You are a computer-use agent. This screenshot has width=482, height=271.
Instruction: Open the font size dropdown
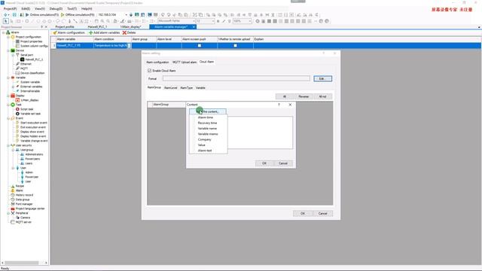coord(213,21)
